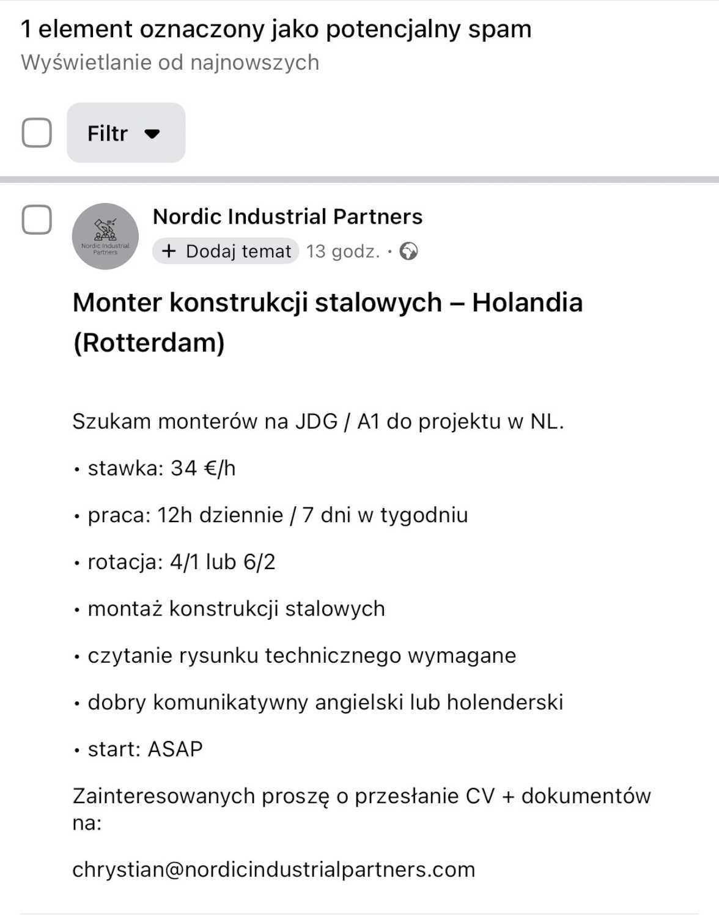
Task: Click the chrystian@nordicindustrialpartners.com email address
Action: point(273,869)
